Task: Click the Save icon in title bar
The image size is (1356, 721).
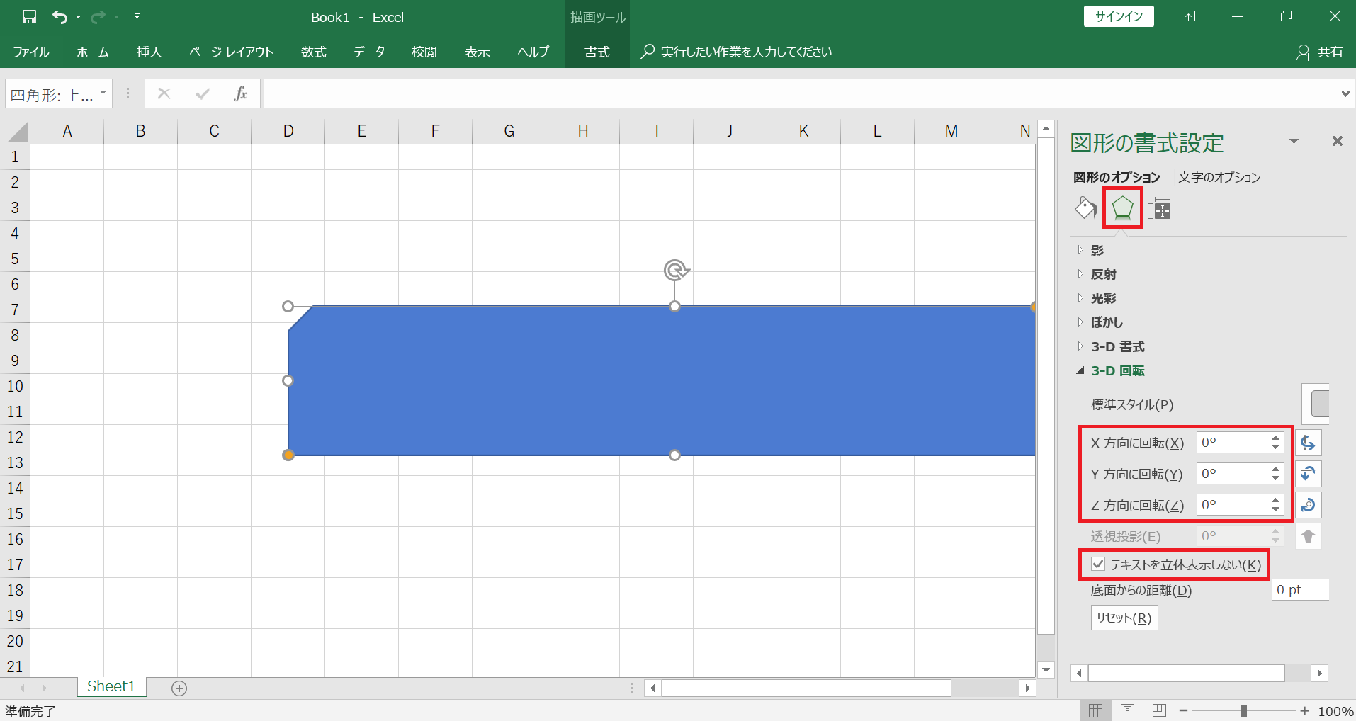Action: click(29, 17)
